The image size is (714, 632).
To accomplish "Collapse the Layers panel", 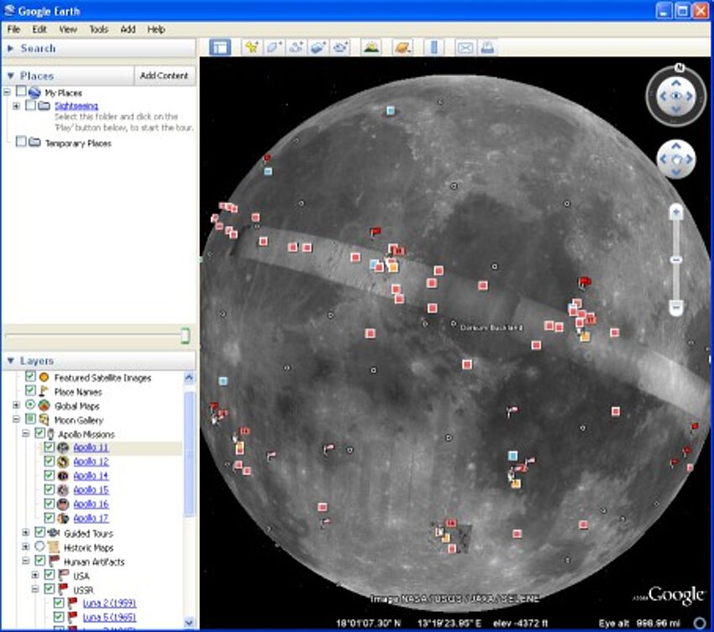I will 10,361.
